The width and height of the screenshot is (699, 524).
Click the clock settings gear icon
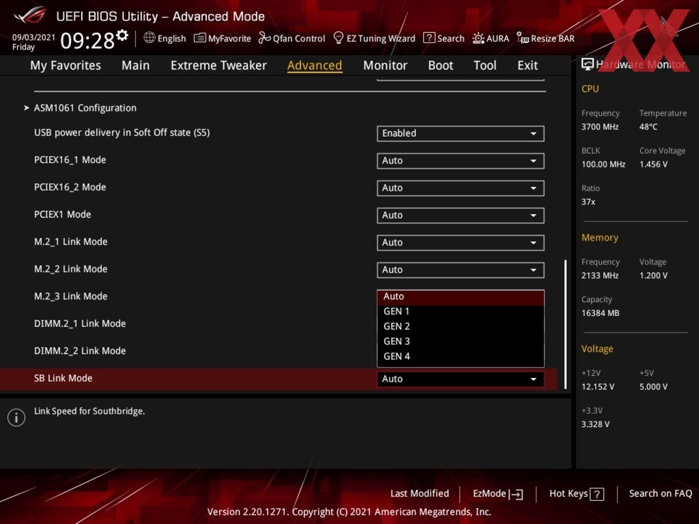(x=122, y=35)
